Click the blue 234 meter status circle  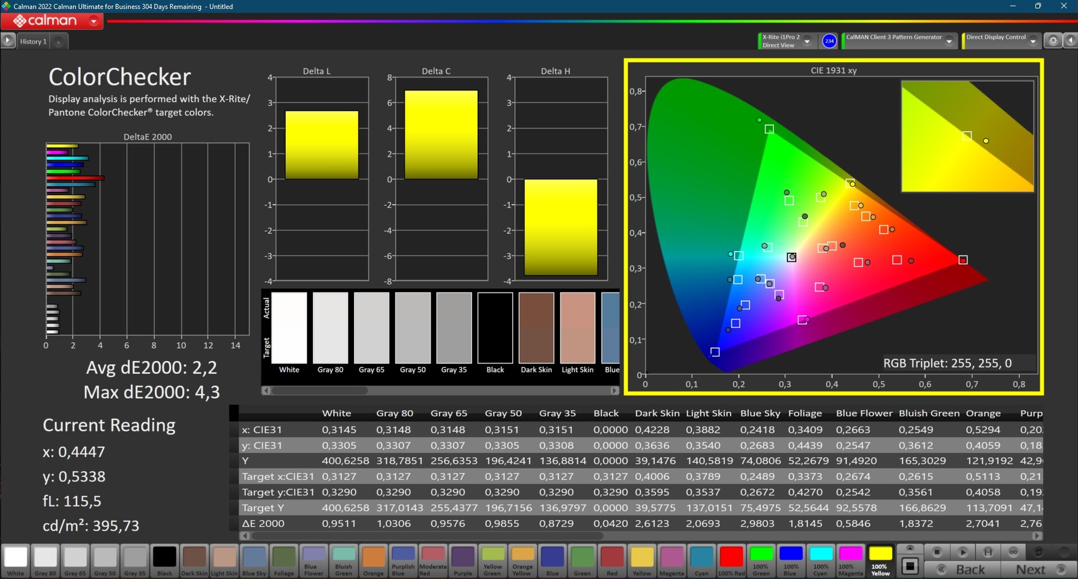829,41
